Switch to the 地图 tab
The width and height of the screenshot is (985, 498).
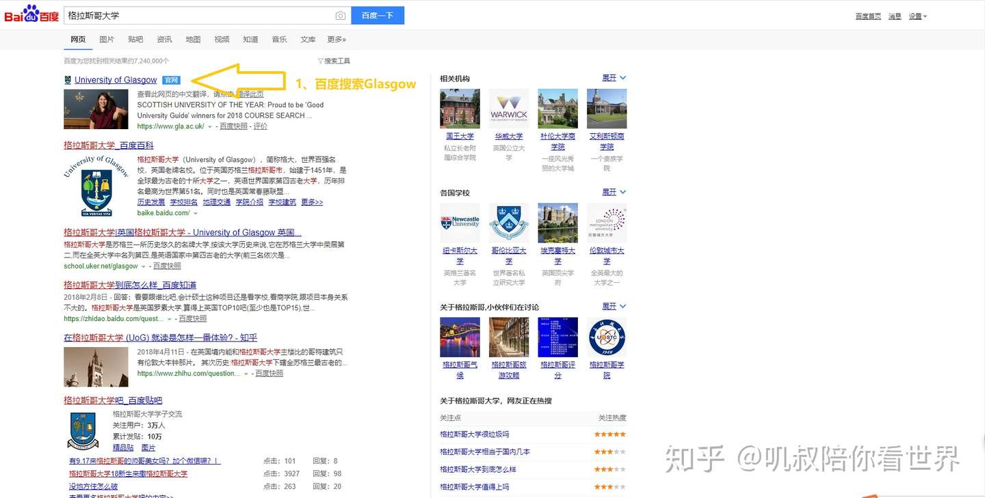(193, 40)
